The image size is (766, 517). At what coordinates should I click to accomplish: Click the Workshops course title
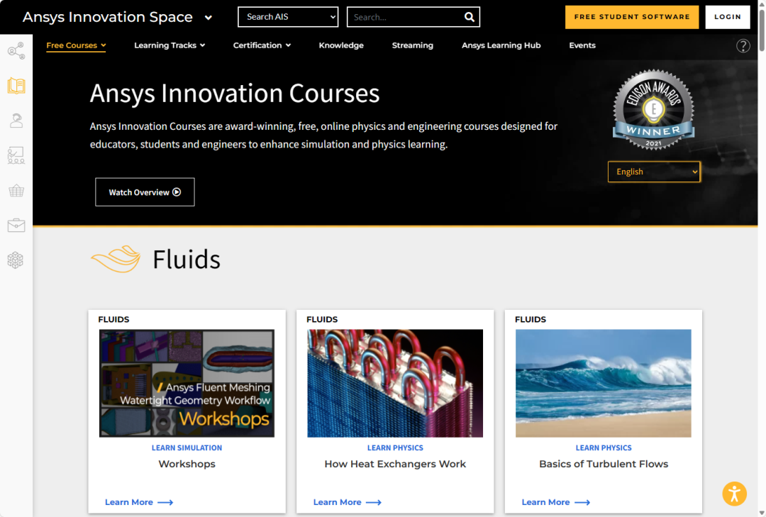pos(187,465)
